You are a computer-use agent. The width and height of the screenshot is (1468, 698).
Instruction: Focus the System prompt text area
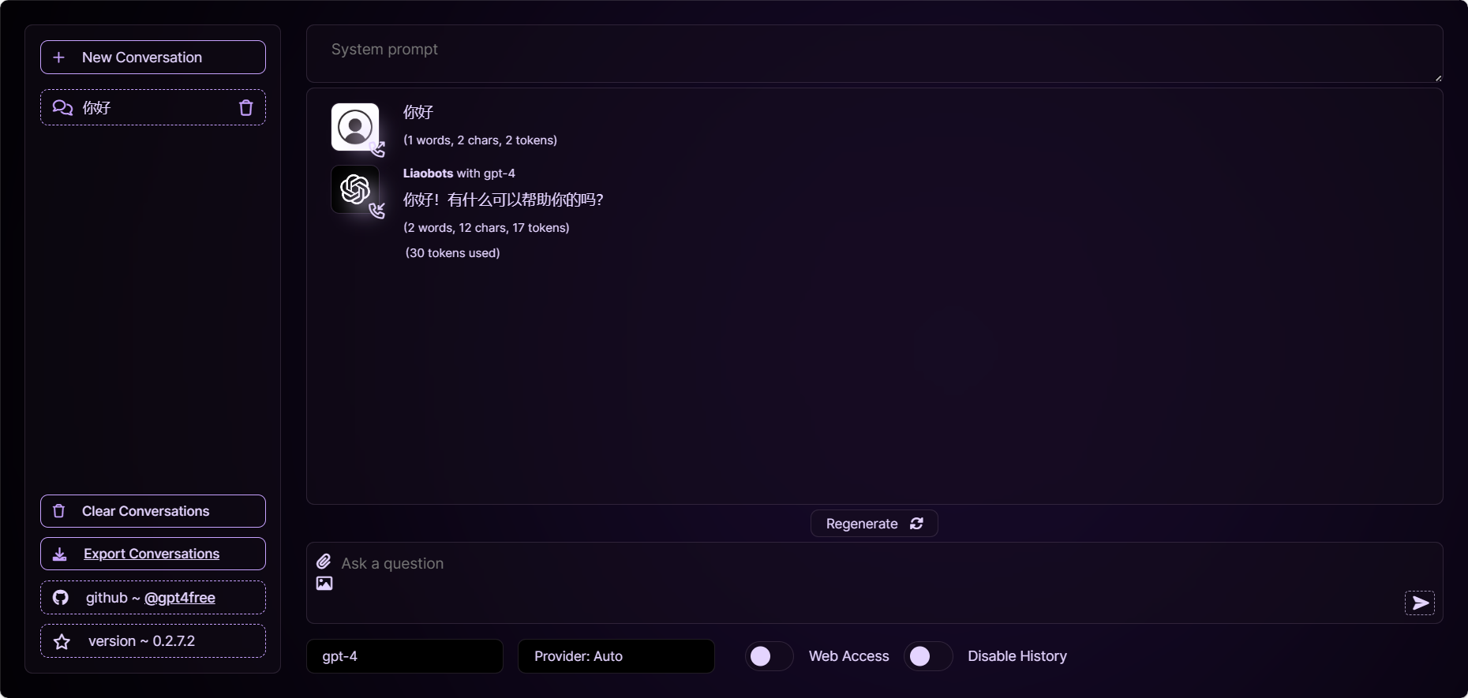[874, 54]
